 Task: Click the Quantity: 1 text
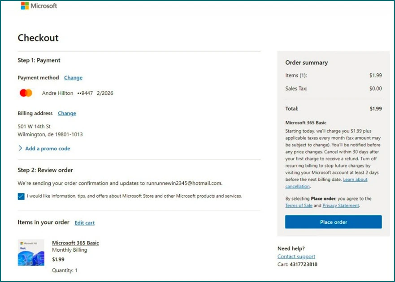tap(65, 270)
